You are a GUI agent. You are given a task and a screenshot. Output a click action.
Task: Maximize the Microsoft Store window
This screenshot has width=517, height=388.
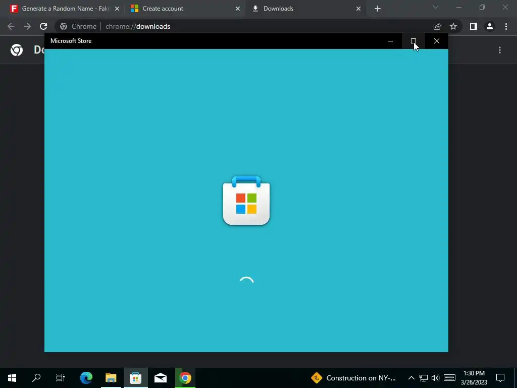pos(413,41)
